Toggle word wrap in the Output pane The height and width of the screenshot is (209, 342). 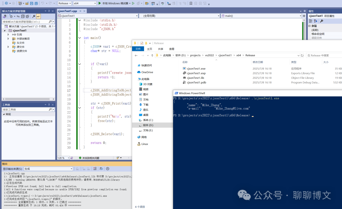102,169
